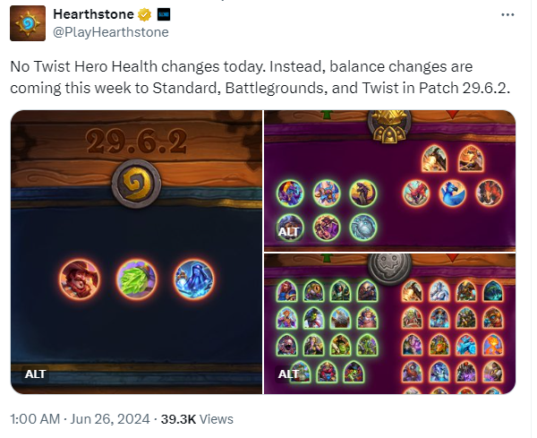Open the three-dot more options menu
Viewport: 537px width, 438px height.
point(507,14)
